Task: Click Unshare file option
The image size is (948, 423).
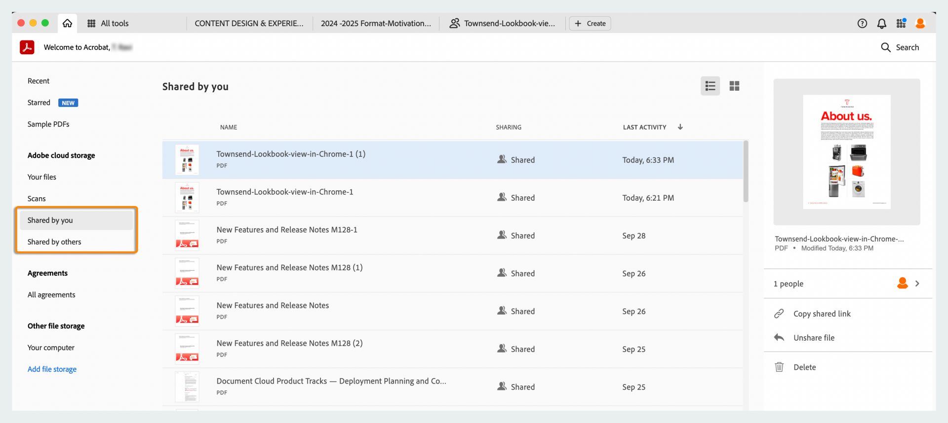Action: click(814, 338)
